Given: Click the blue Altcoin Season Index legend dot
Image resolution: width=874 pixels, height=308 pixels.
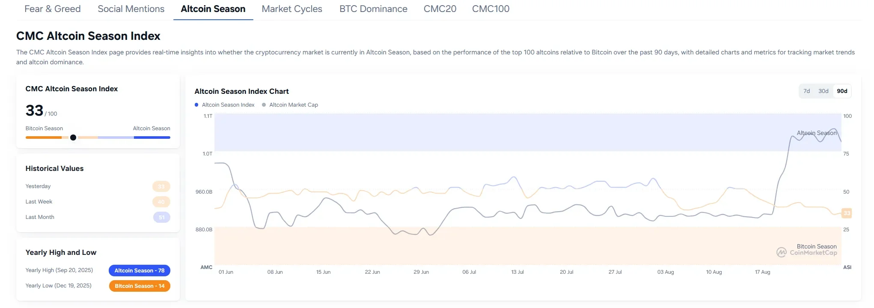Looking at the screenshot, I should pyautogui.click(x=196, y=105).
